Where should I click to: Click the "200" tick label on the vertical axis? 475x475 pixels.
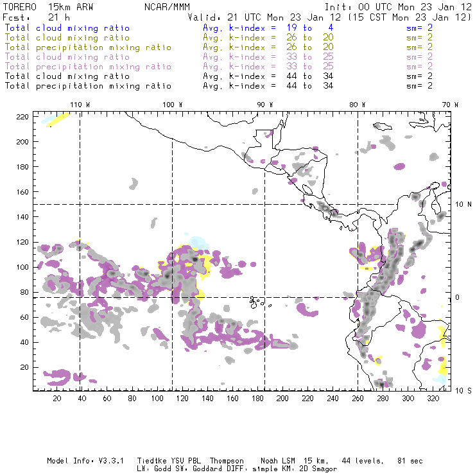point(22,142)
